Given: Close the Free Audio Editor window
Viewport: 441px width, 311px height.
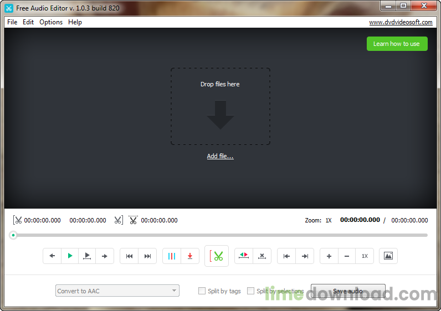Looking at the screenshot, I should coord(424,6).
